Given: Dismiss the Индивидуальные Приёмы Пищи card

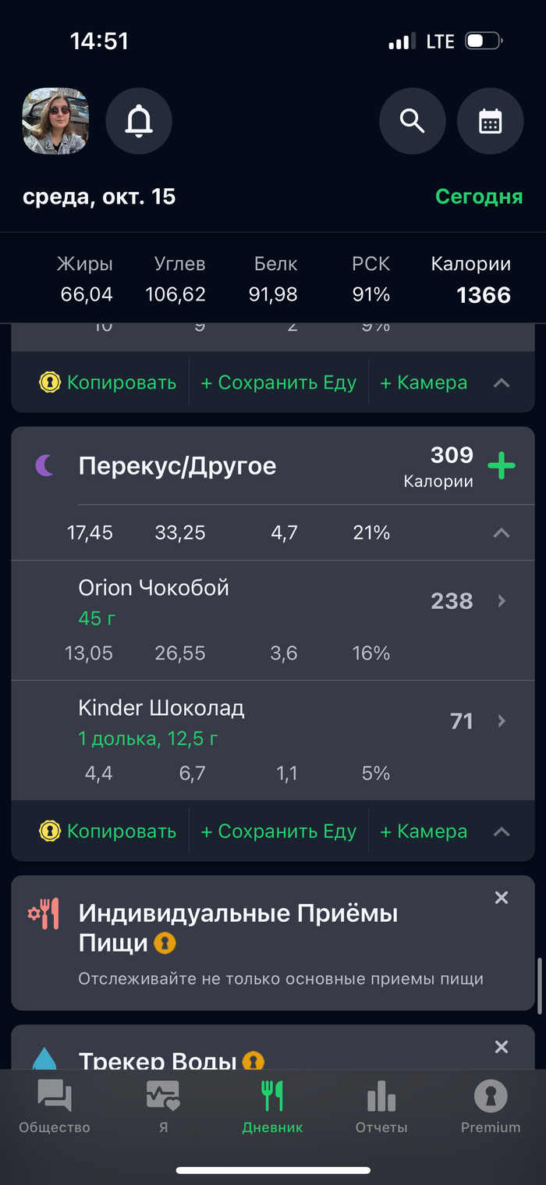Looking at the screenshot, I should tap(502, 898).
